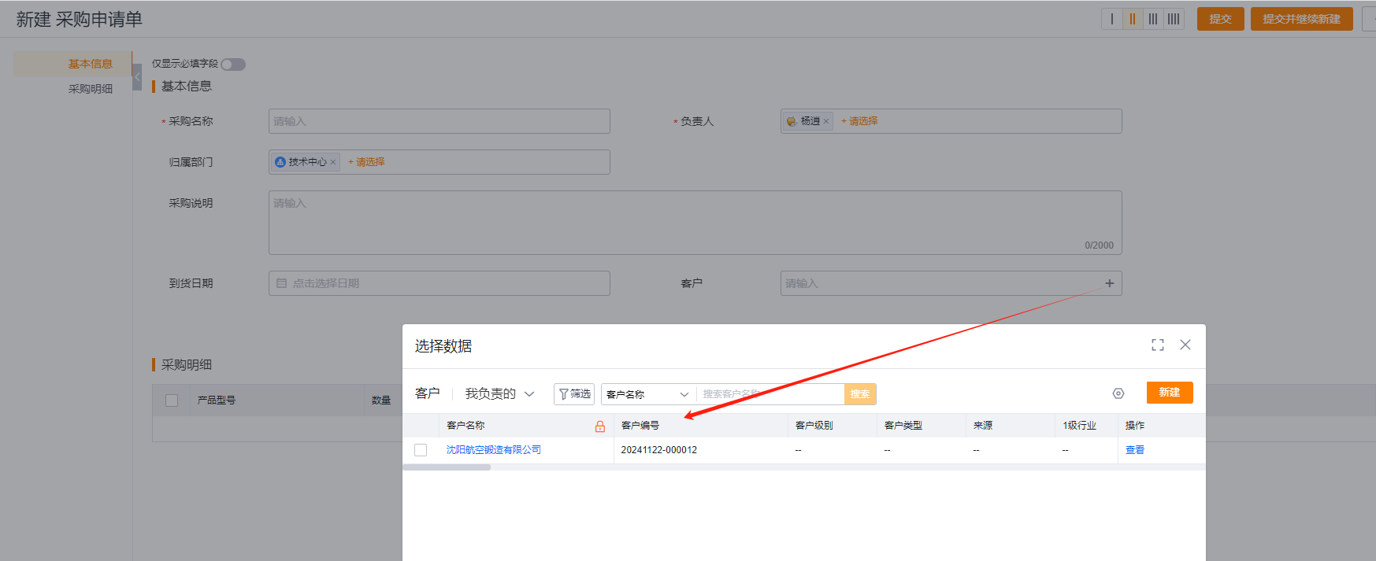This screenshot has height=561, width=1376.
Task: Click 搜索客户名称 search box
Action: pyautogui.click(x=770, y=394)
